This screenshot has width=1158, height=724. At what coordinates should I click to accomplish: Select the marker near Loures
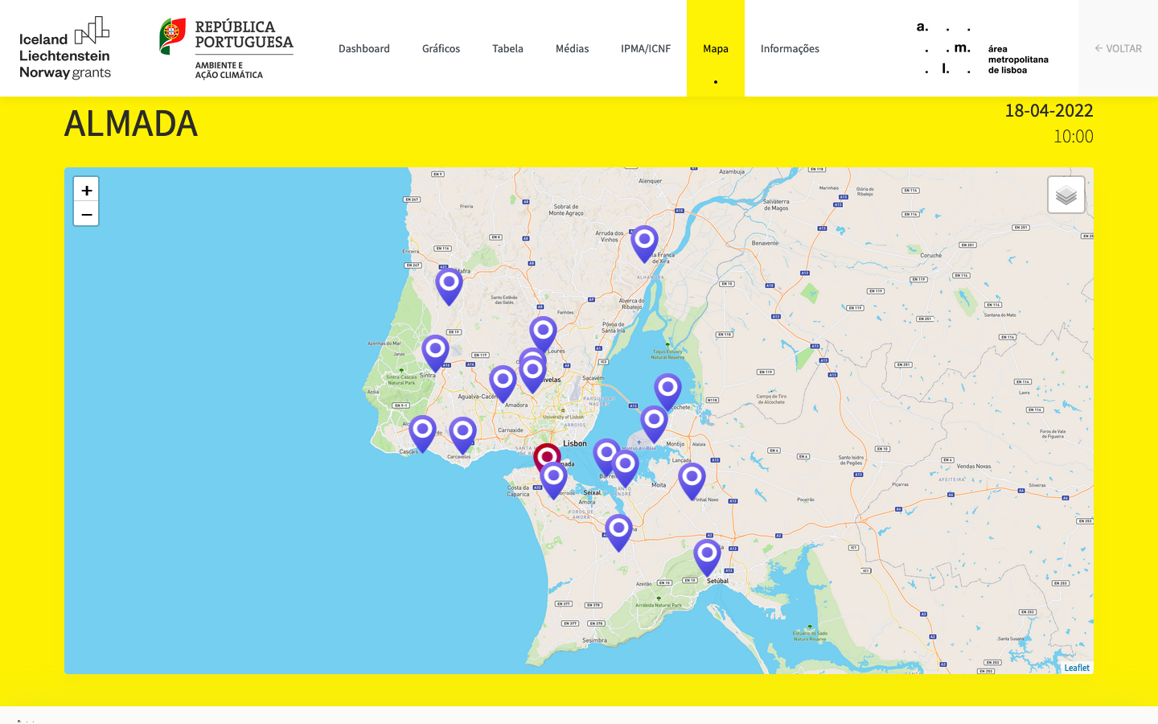coord(543,335)
